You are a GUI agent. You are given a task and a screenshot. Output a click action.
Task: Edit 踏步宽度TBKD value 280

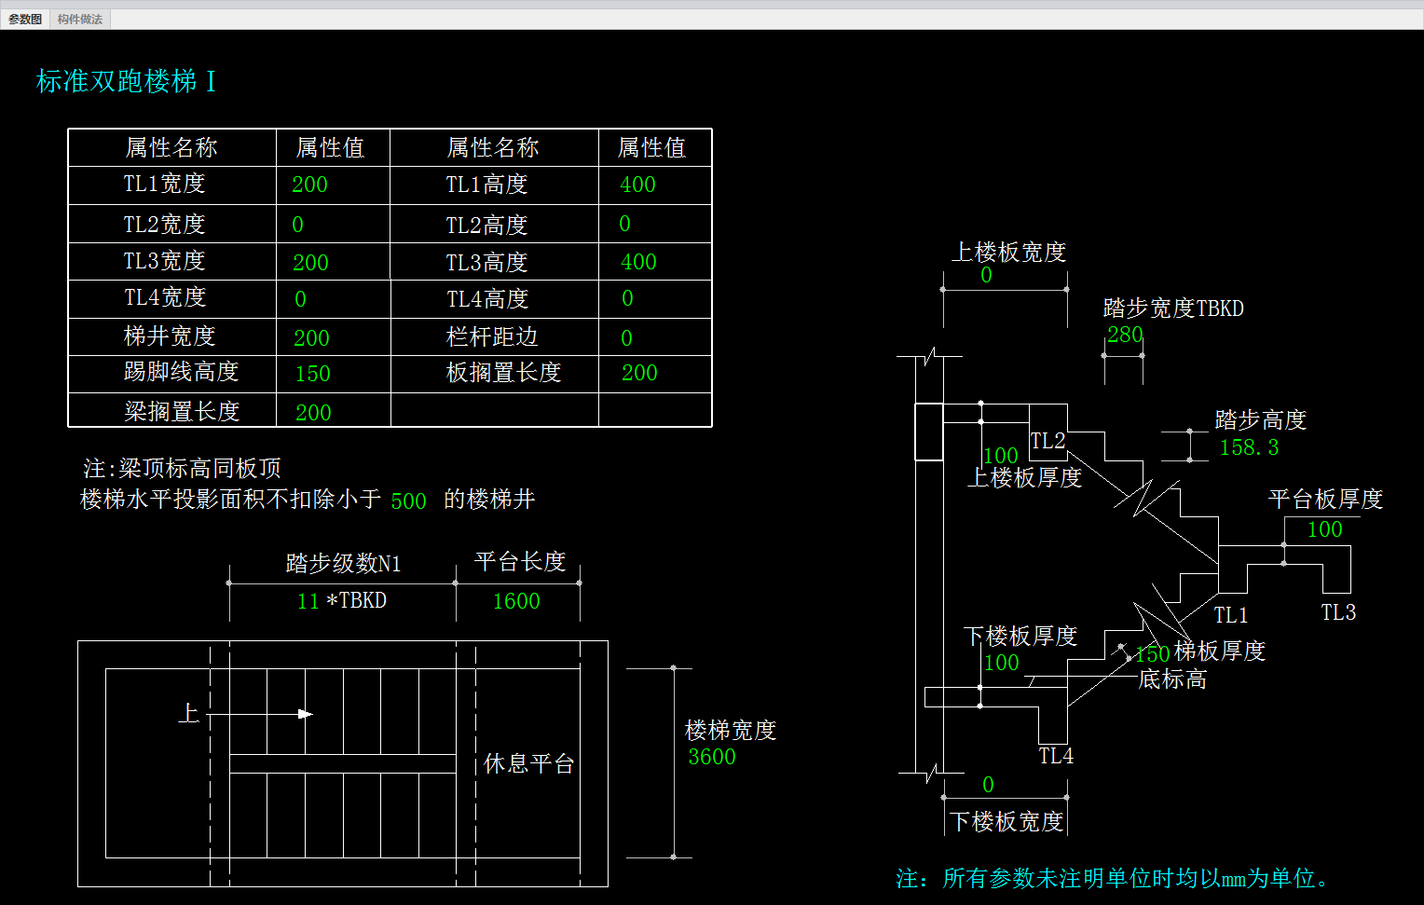click(x=1125, y=335)
